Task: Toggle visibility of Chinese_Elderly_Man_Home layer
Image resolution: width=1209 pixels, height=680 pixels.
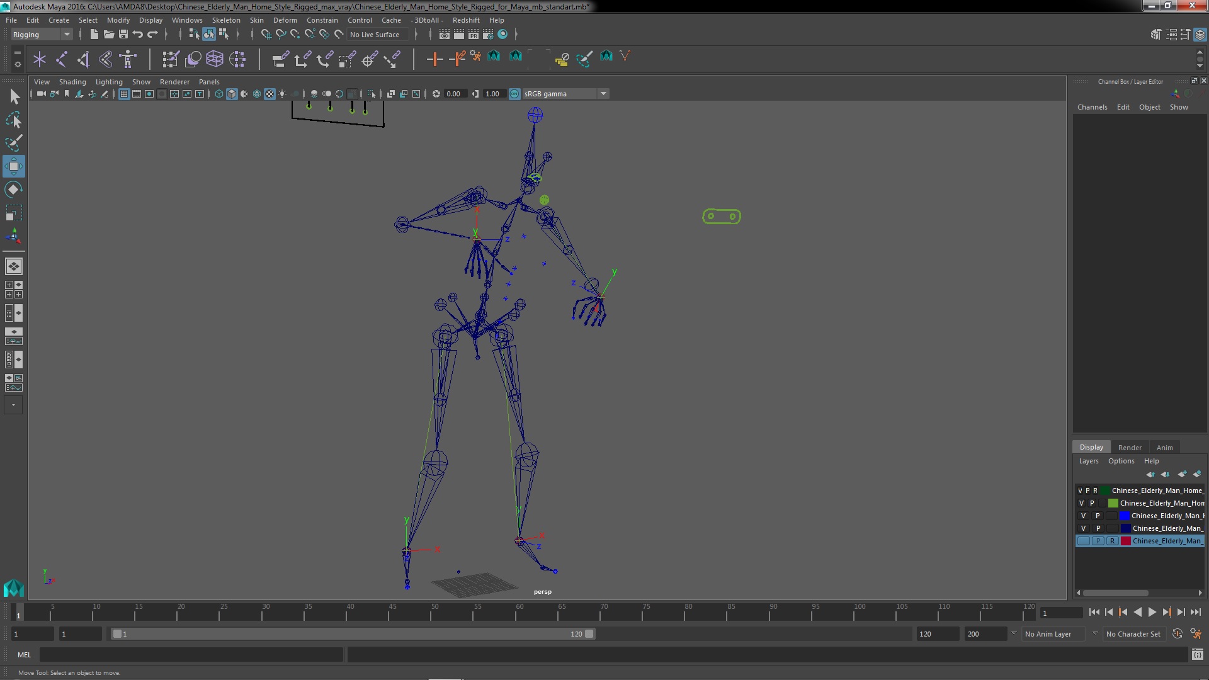Action: pos(1079,490)
